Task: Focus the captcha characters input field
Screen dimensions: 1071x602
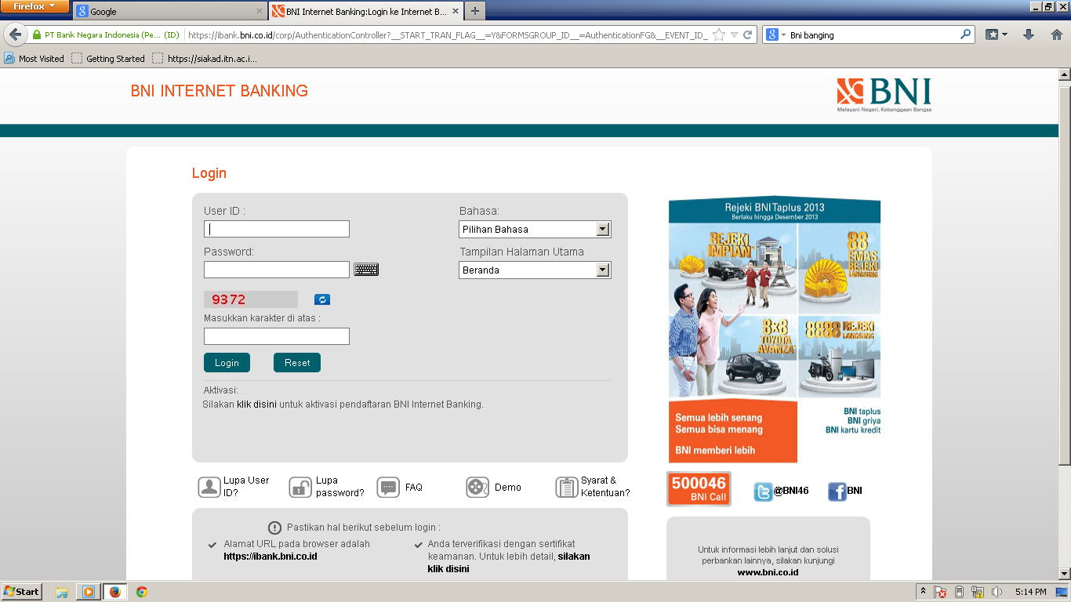Action: 277,336
